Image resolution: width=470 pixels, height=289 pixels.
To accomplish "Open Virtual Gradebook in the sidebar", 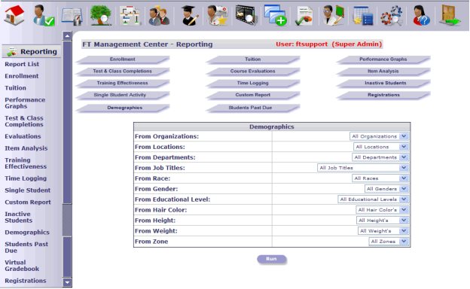I will [x=22, y=266].
